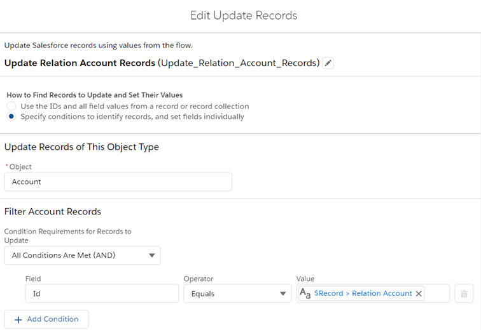Select 'Use the IDs and all field values' radio

coord(11,106)
